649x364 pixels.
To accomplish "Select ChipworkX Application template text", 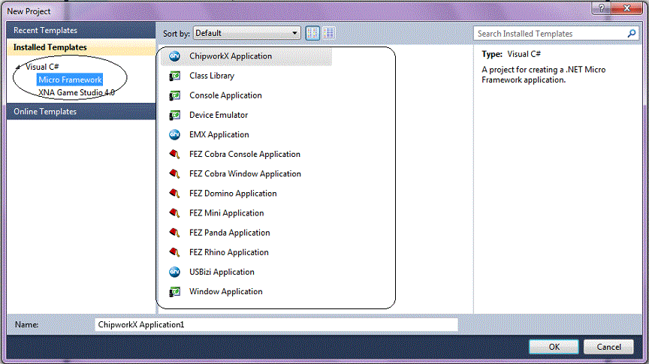I will tap(231, 56).
